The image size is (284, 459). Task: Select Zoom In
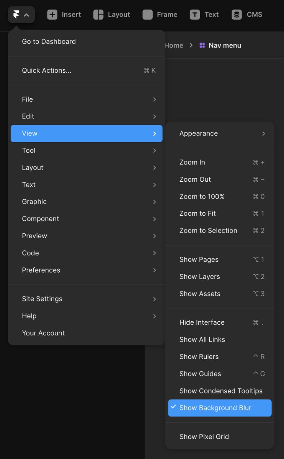coord(220,163)
